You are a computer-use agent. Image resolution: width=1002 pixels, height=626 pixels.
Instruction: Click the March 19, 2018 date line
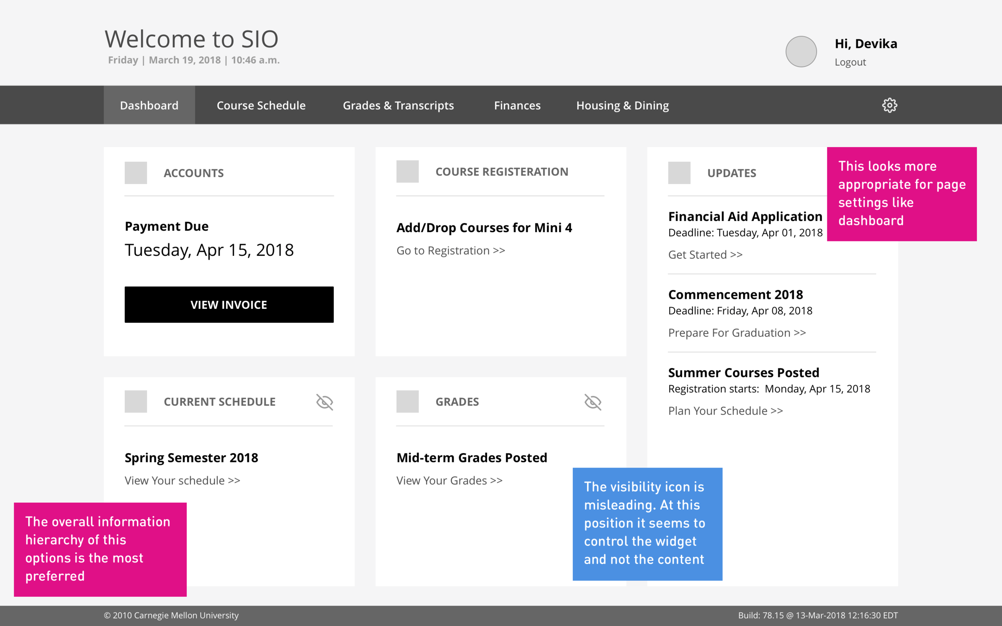(x=194, y=60)
